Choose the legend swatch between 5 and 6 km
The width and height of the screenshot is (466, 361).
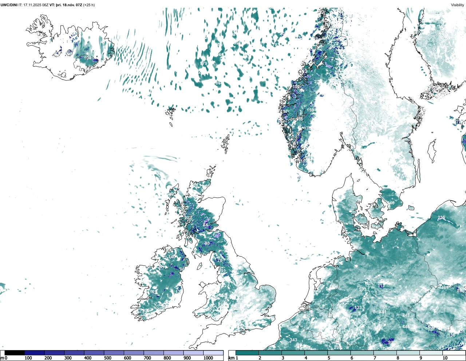[x=339, y=353]
